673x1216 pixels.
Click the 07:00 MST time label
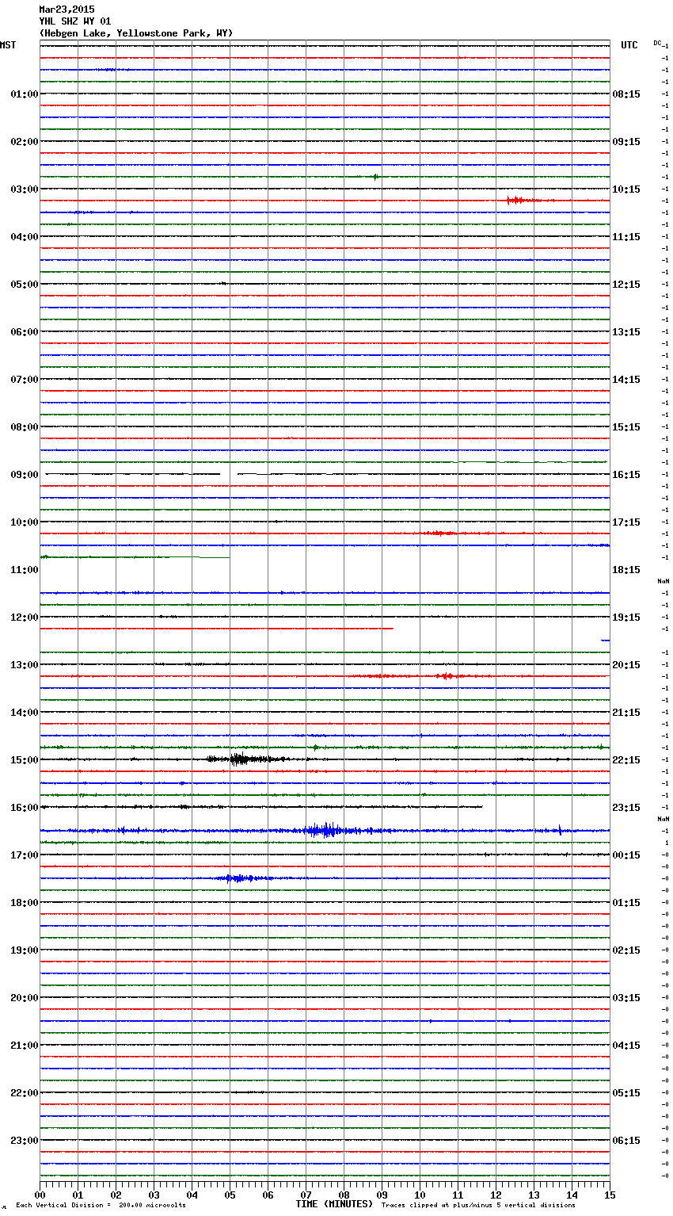[24, 380]
